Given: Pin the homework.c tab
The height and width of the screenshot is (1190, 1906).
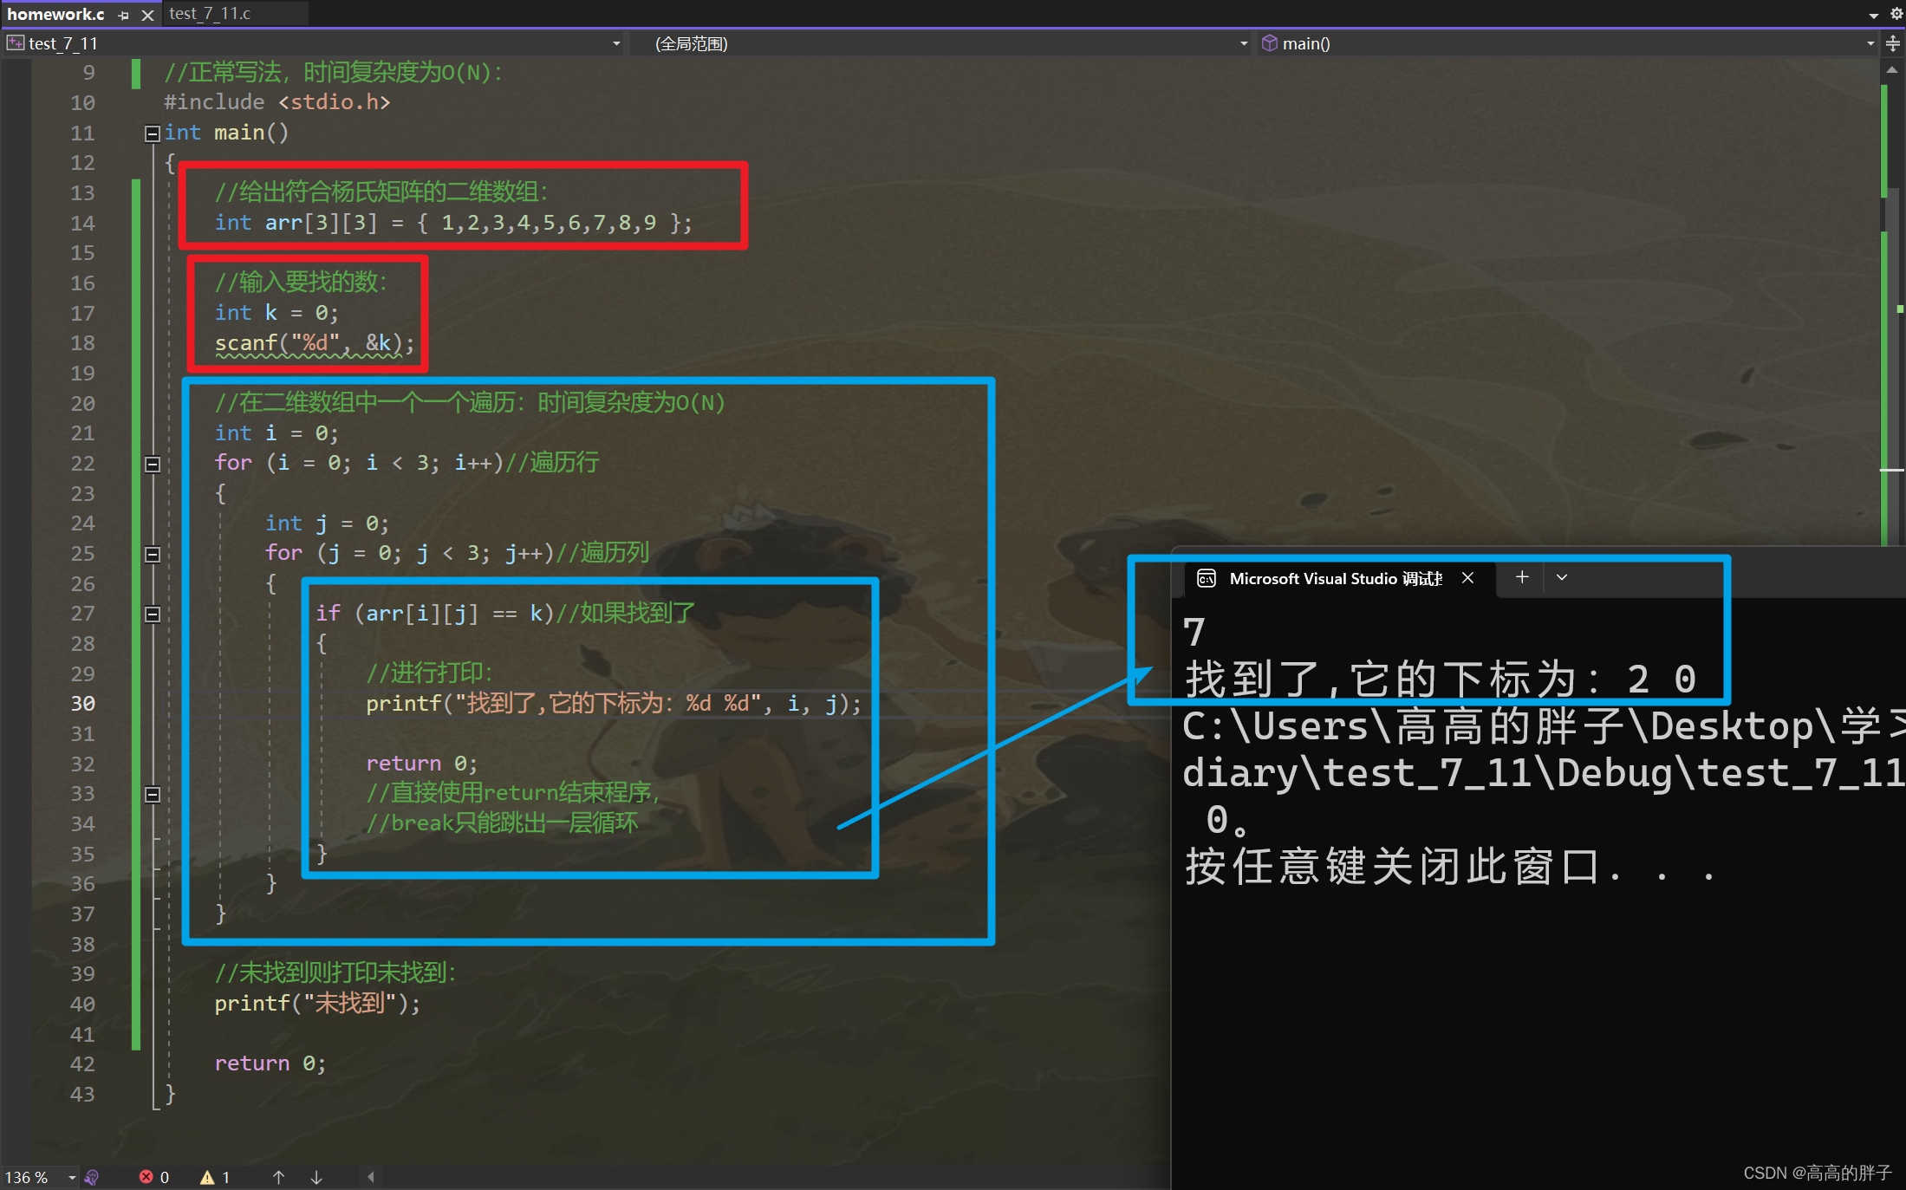Looking at the screenshot, I should 123,15.
